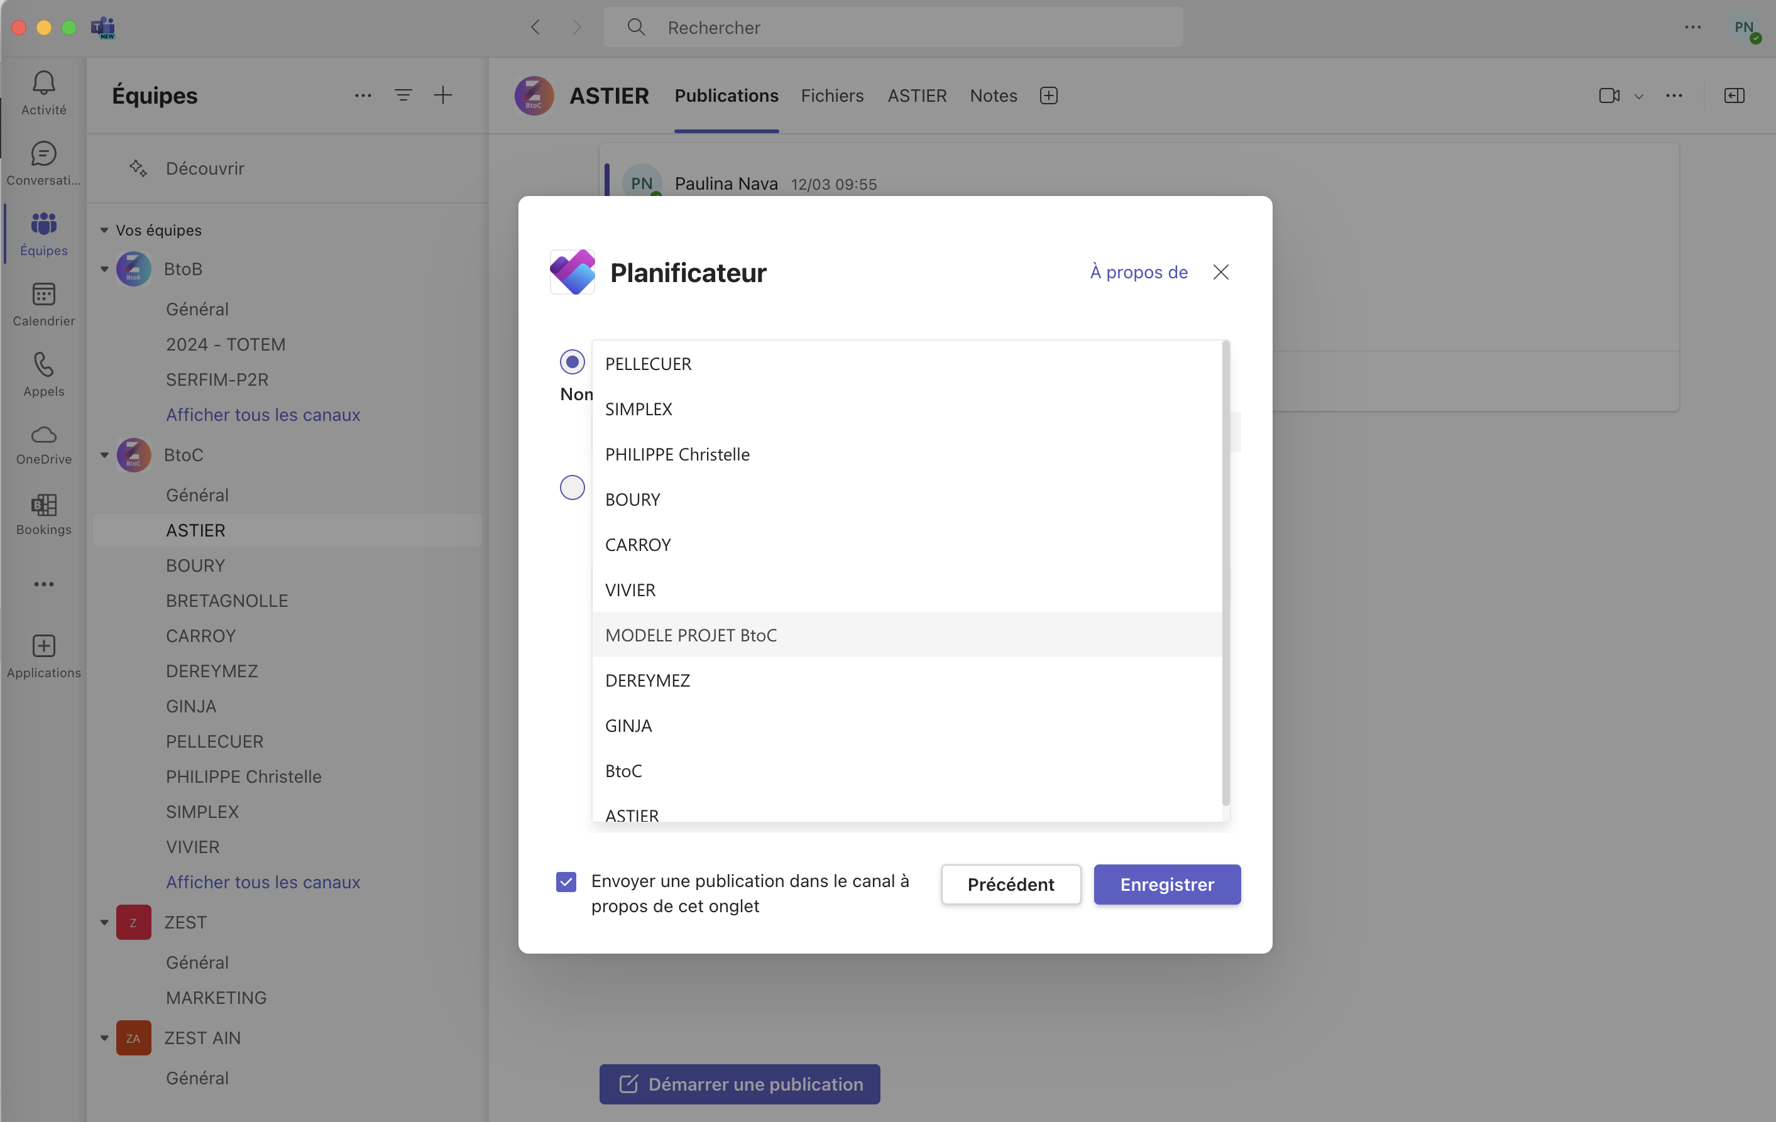Click the plan dropdown list scrollbar
1776x1122 pixels.
[1226, 574]
